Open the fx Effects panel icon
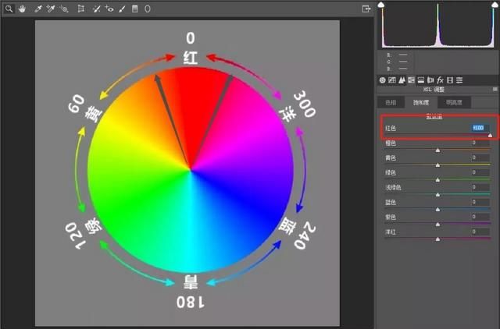 tap(441, 80)
